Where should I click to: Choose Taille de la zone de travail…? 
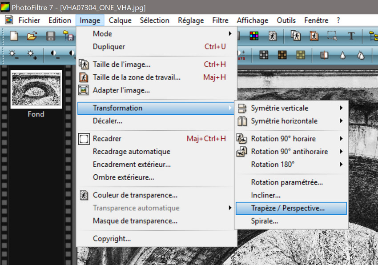point(156,77)
